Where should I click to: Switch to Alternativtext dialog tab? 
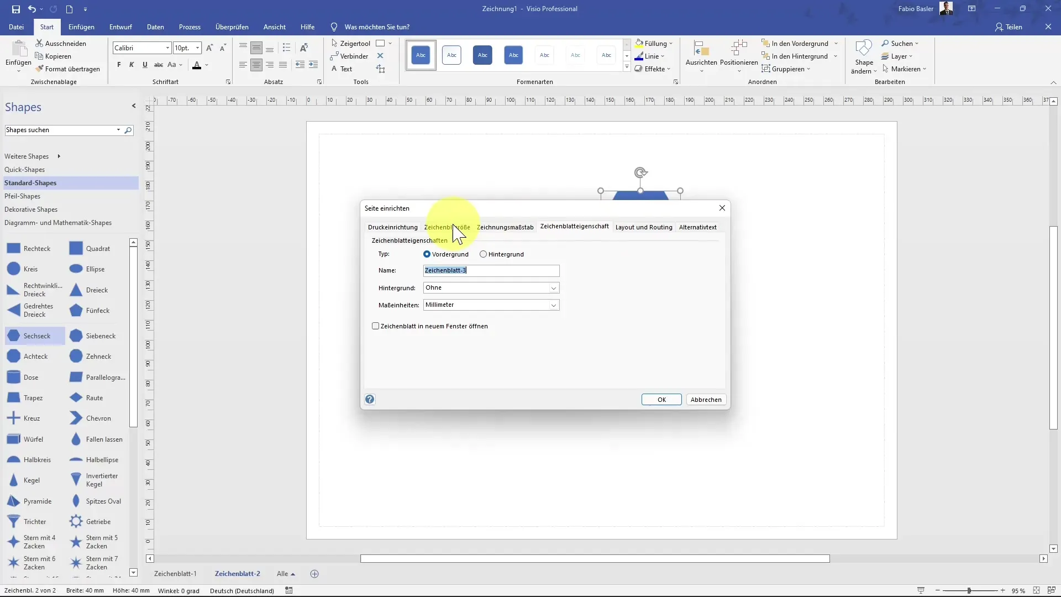click(697, 227)
